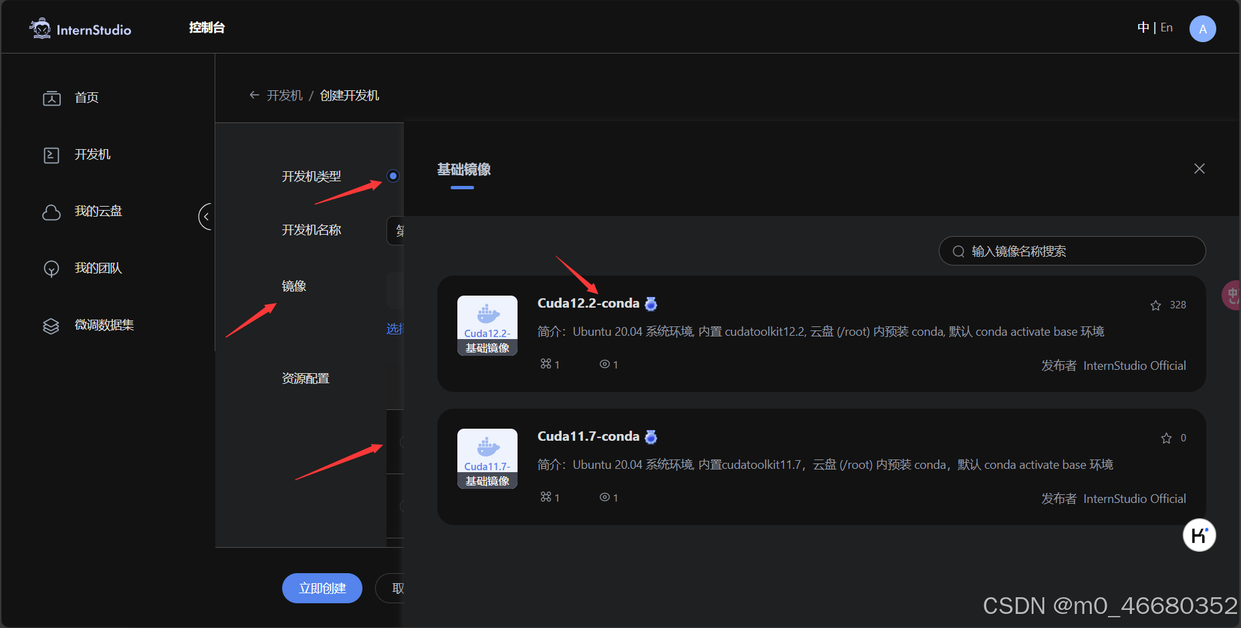1241x628 pixels.
Task: Click the official badge beside Cuda11.7-conda
Action: pos(651,437)
